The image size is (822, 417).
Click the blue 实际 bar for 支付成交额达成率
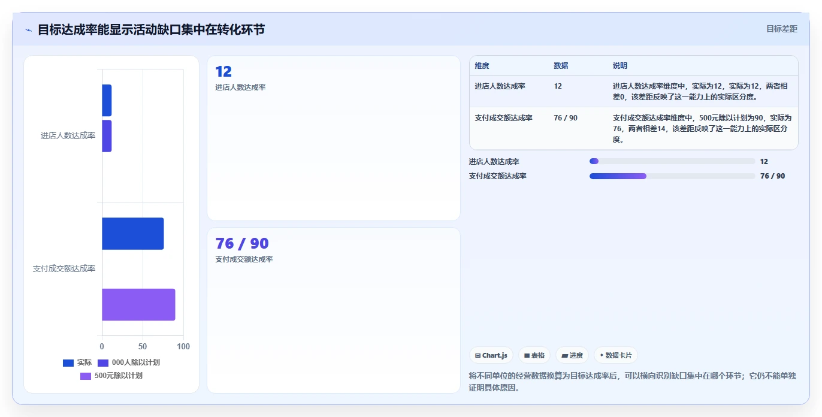pos(132,234)
